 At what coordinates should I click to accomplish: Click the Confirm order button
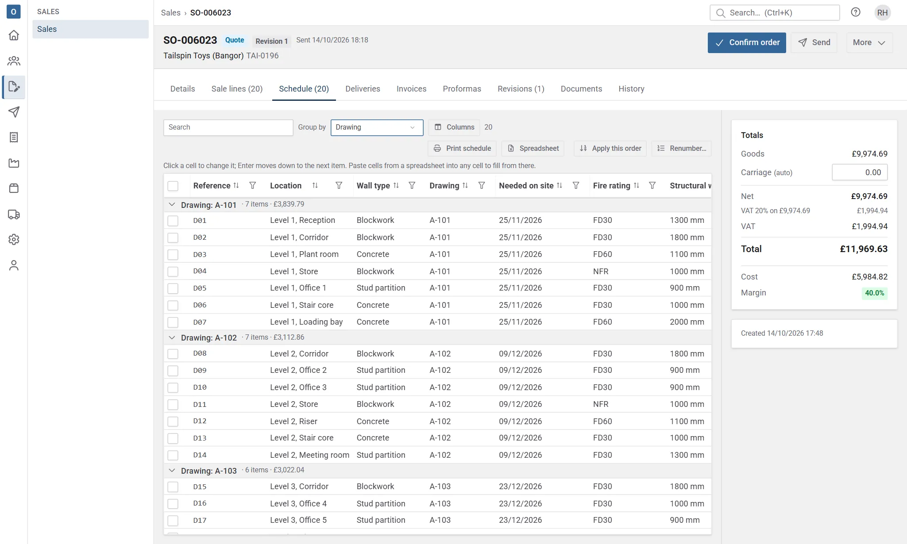coord(747,42)
